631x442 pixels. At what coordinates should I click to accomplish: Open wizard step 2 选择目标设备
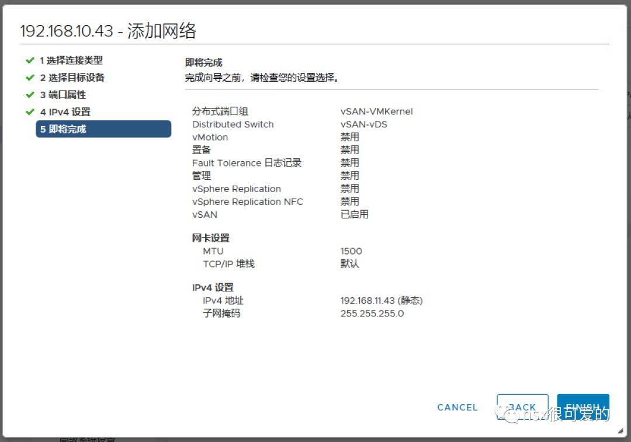coord(72,78)
